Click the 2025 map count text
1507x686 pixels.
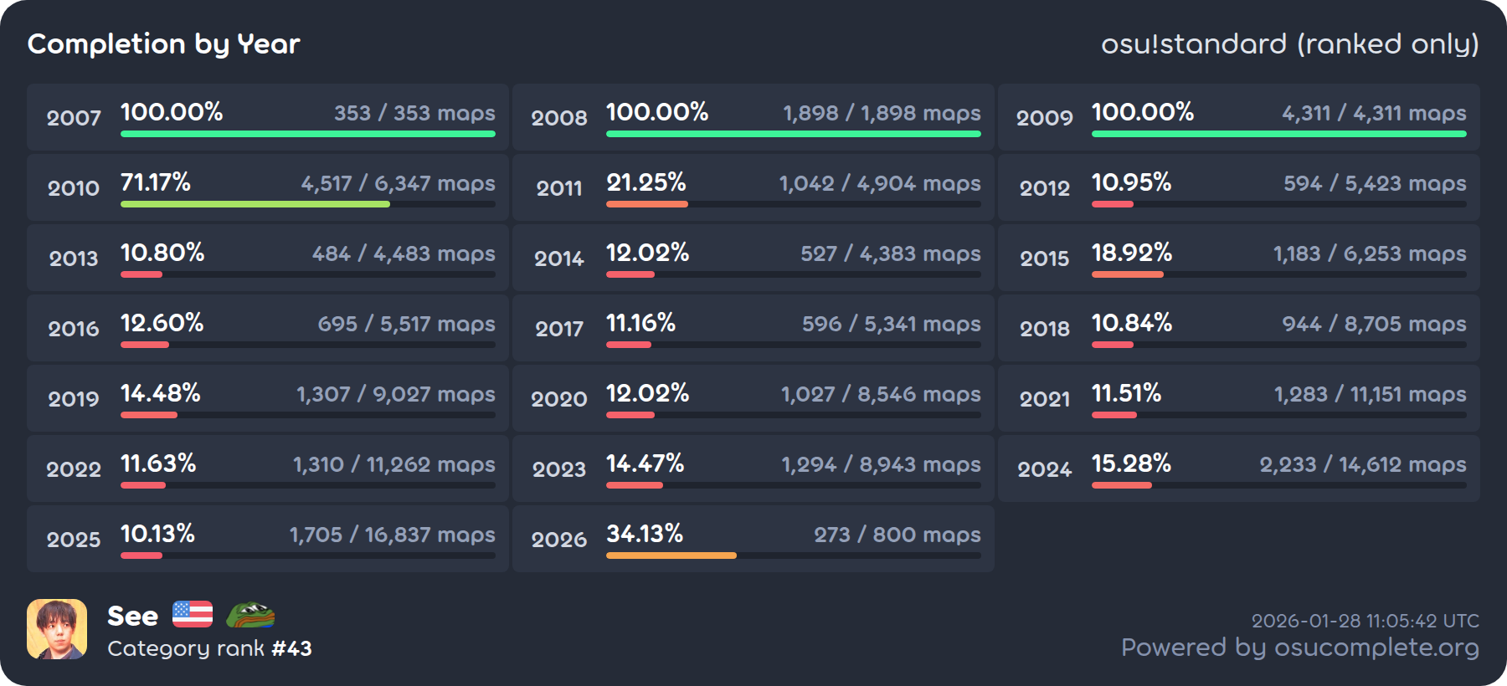coord(392,535)
